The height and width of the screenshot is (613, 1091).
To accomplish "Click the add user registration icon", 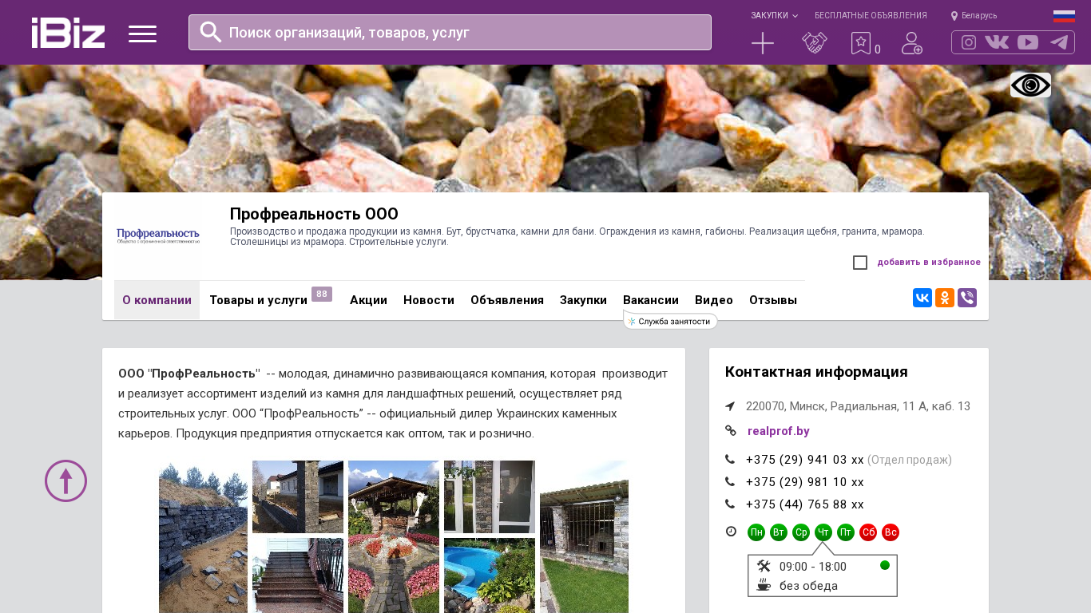I will [x=912, y=43].
